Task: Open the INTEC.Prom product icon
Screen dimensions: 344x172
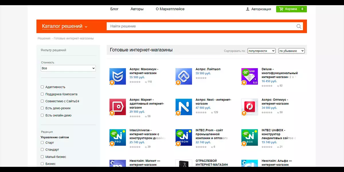Action: click(x=184, y=137)
